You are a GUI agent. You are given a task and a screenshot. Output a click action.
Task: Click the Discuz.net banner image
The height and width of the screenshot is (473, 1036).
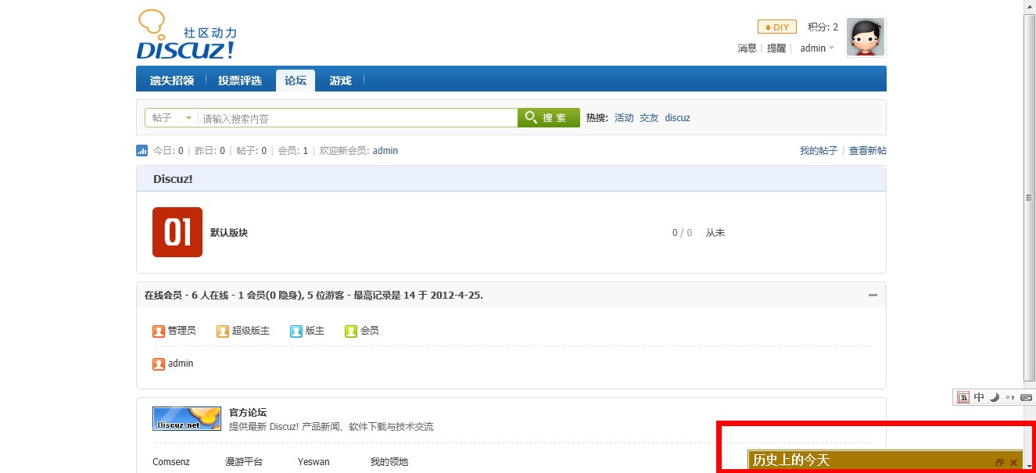[x=187, y=418]
